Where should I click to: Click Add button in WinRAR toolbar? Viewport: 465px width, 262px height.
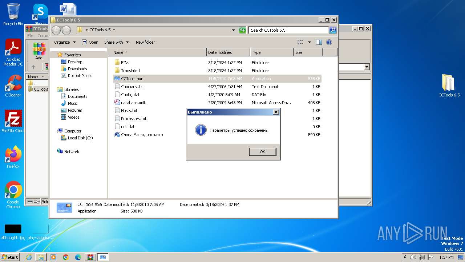coord(39,51)
